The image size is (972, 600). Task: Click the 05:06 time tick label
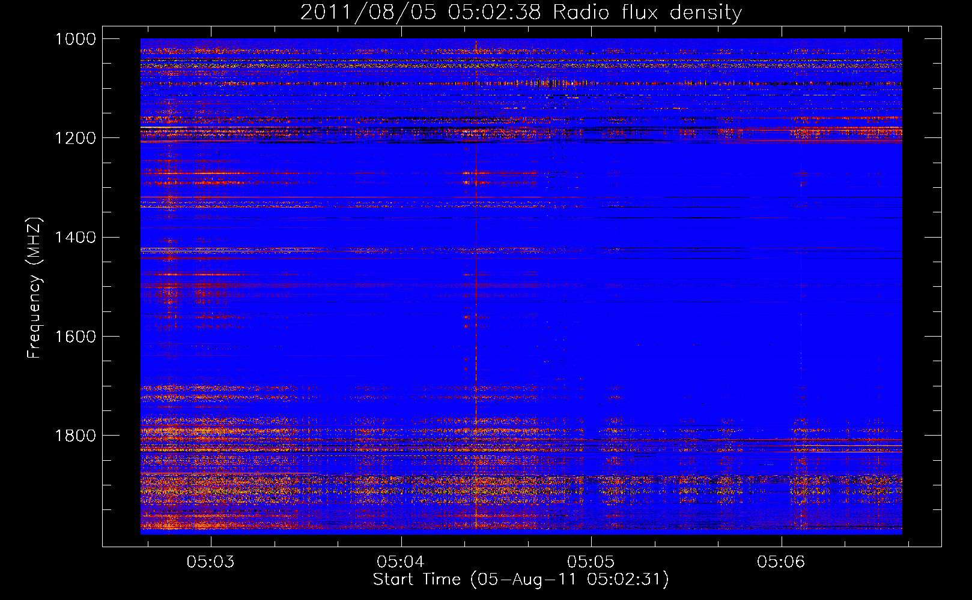click(781, 562)
